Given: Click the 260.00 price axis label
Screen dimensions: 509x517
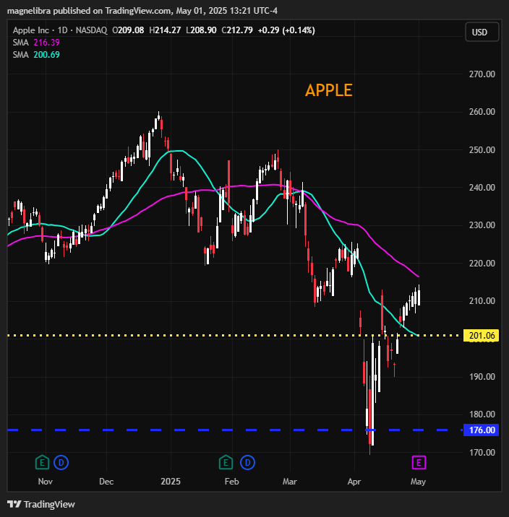Looking at the screenshot, I should point(482,112).
